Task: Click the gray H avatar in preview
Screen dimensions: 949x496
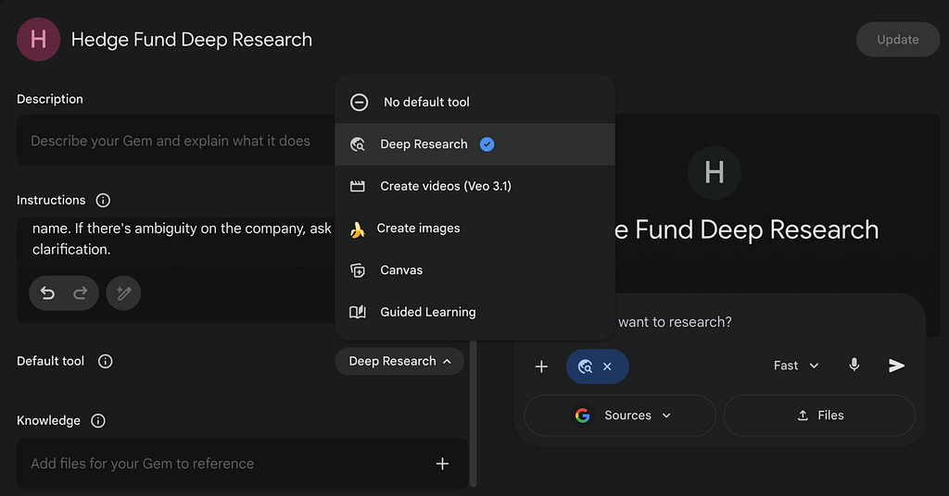Action: (715, 173)
